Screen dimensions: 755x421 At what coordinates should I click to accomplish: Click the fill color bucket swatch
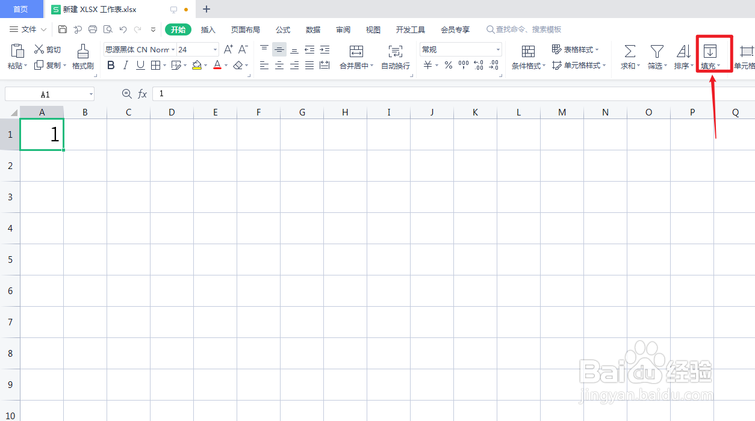coord(197,66)
